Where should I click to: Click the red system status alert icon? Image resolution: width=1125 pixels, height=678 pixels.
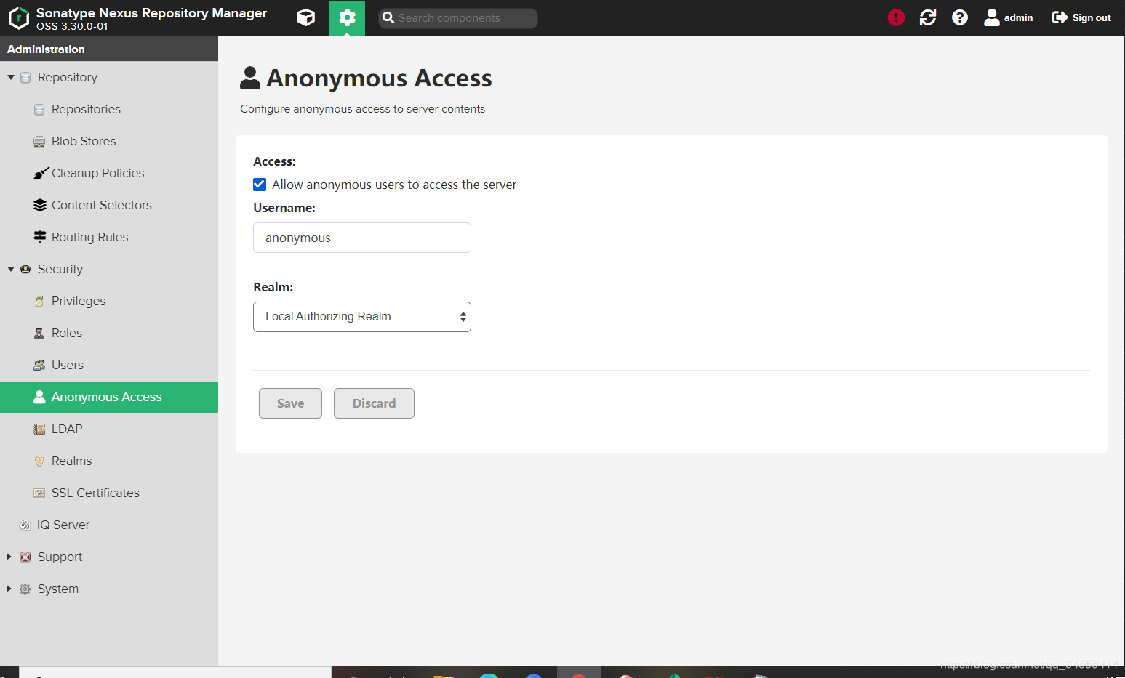point(896,17)
